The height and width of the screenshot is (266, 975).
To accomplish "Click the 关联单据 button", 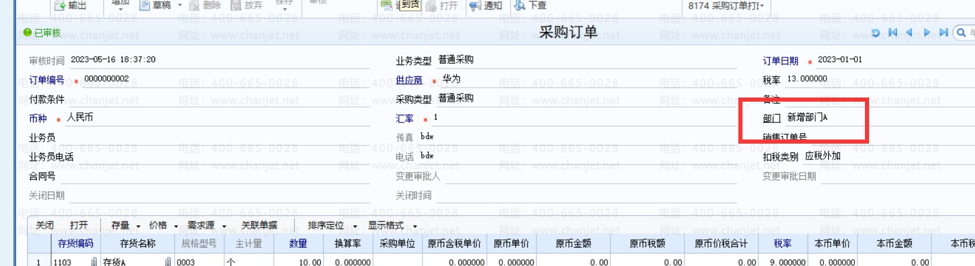I will pyautogui.click(x=259, y=225).
